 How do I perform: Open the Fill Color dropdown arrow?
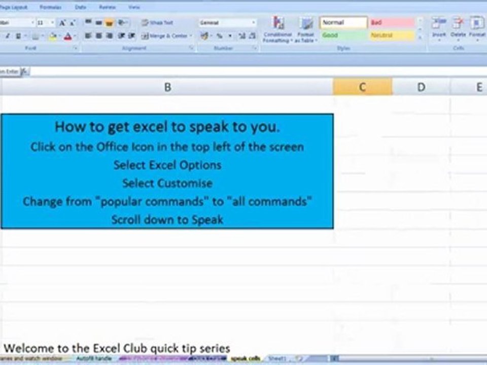pyautogui.click(x=59, y=36)
